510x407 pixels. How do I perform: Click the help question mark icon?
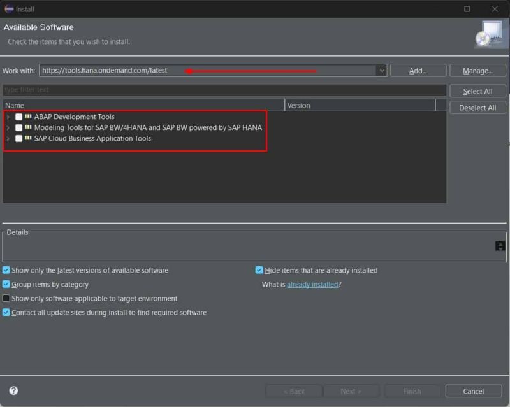pyautogui.click(x=14, y=391)
